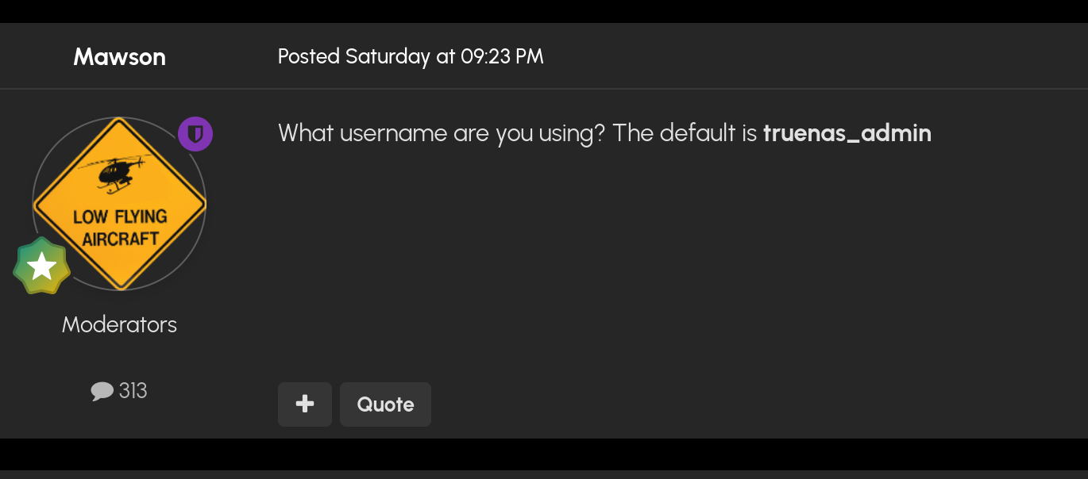The height and width of the screenshot is (479, 1088).
Task: Quote Mawson's post
Action: coord(385,404)
